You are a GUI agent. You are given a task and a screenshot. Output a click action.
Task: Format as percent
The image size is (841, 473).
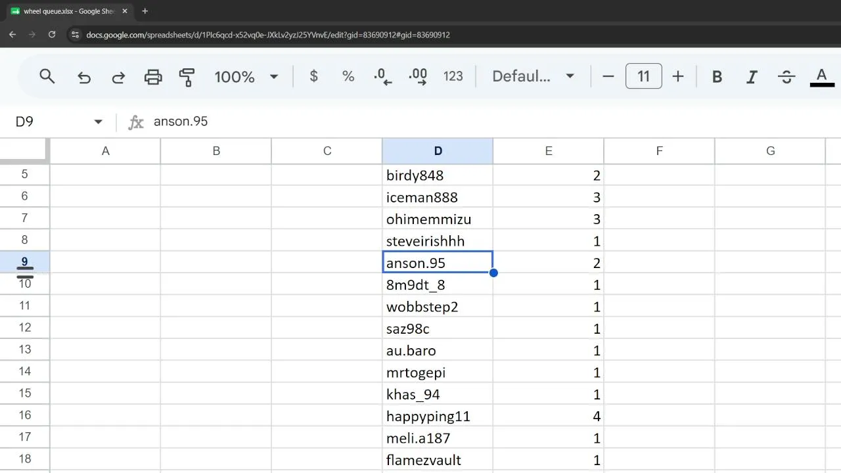(348, 76)
